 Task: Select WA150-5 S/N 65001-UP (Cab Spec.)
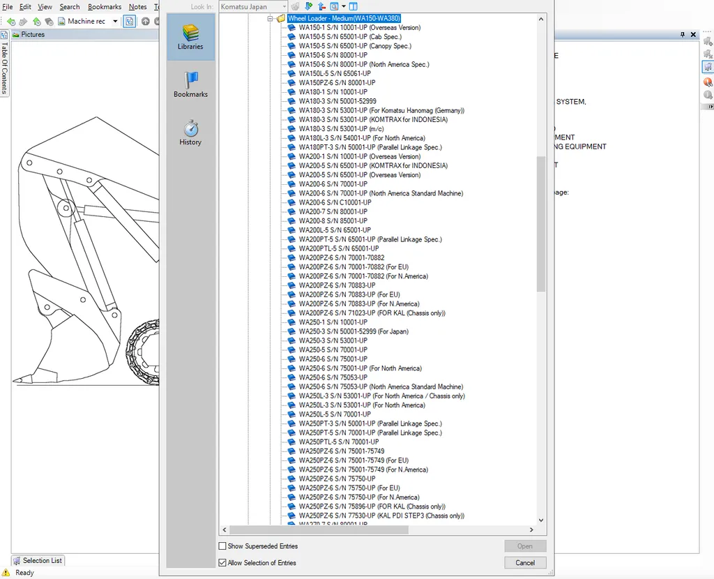tap(350, 37)
